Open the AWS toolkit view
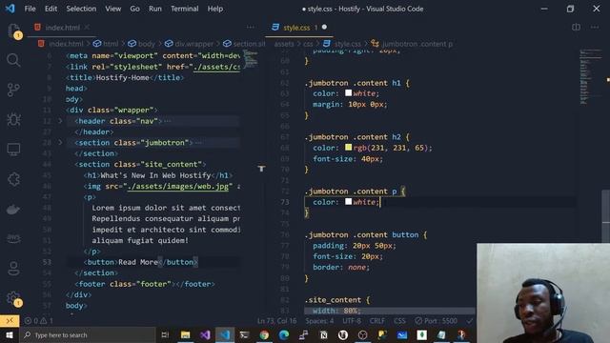This screenshot has width=610, height=343. point(13,238)
